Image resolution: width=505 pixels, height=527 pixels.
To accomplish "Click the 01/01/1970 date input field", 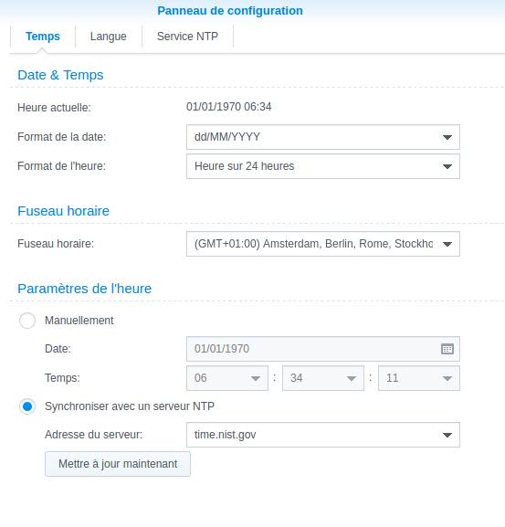I will point(323,349).
